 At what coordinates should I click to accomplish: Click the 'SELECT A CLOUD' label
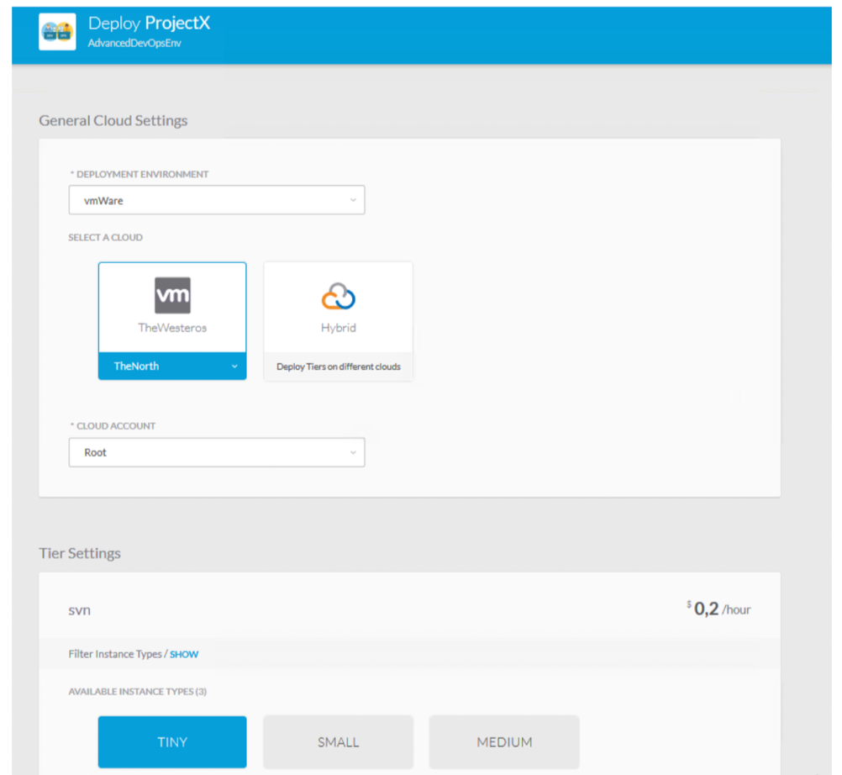point(105,237)
